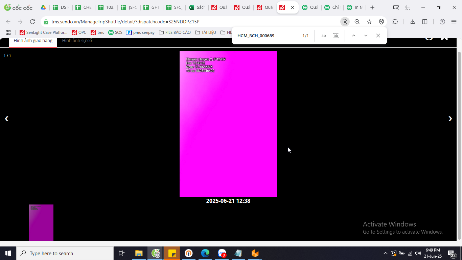The height and width of the screenshot is (260, 462).
Task: Open the extensions puzzle icon
Action: click(x=395, y=22)
